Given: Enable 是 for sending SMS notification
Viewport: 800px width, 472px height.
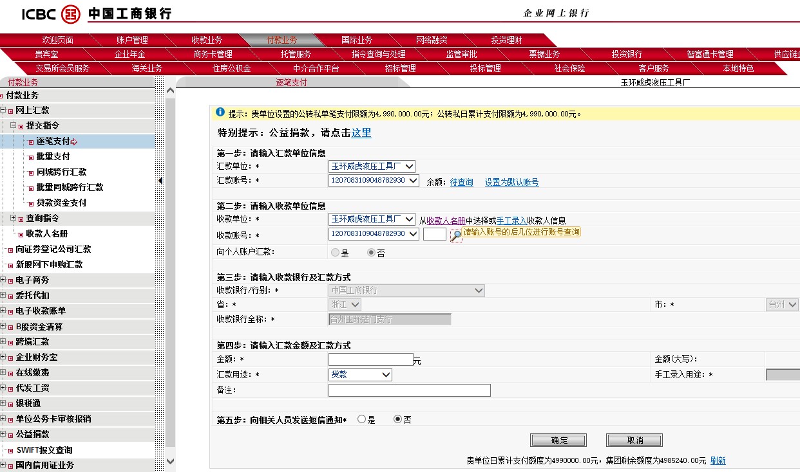Looking at the screenshot, I should (x=361, y=419).
